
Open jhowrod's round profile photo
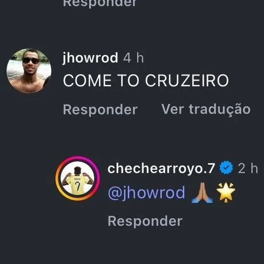(29, 71)
